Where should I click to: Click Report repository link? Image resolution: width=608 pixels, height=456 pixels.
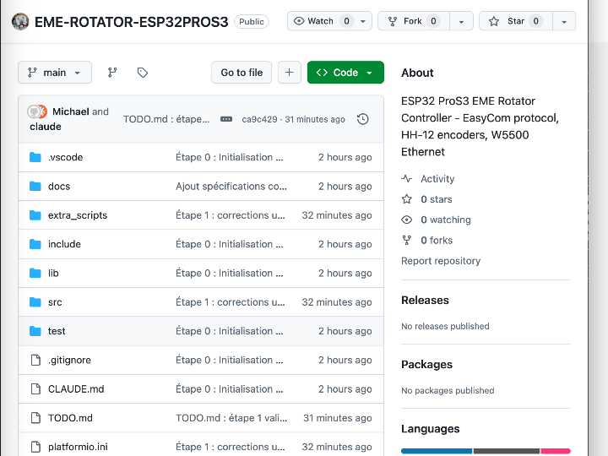[x=441, y=261]
